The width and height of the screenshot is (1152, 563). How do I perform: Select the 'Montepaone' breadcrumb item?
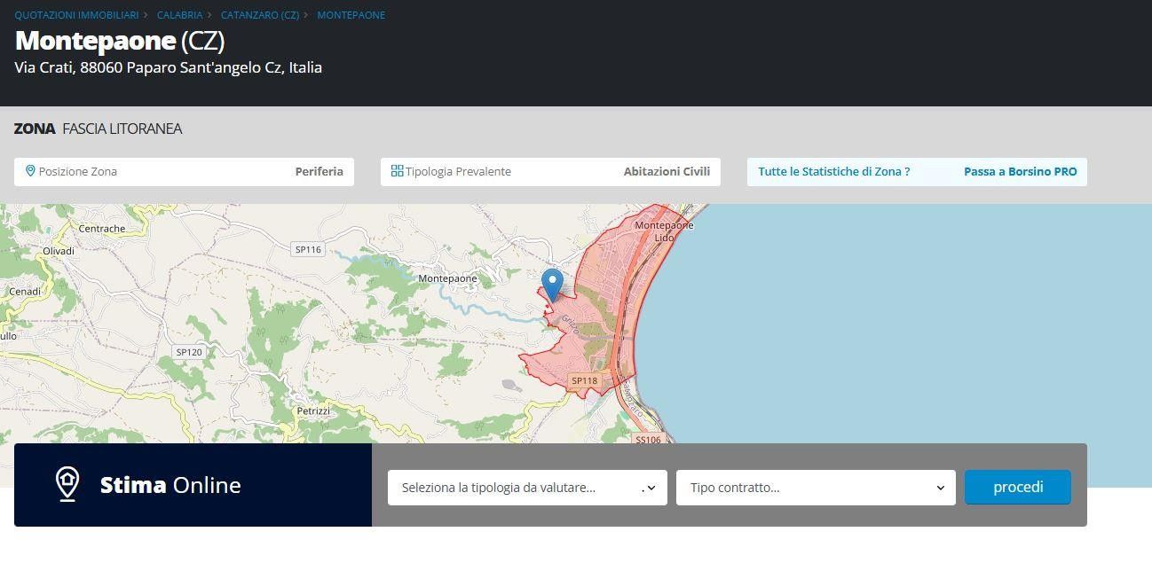[x=351, y=15]
